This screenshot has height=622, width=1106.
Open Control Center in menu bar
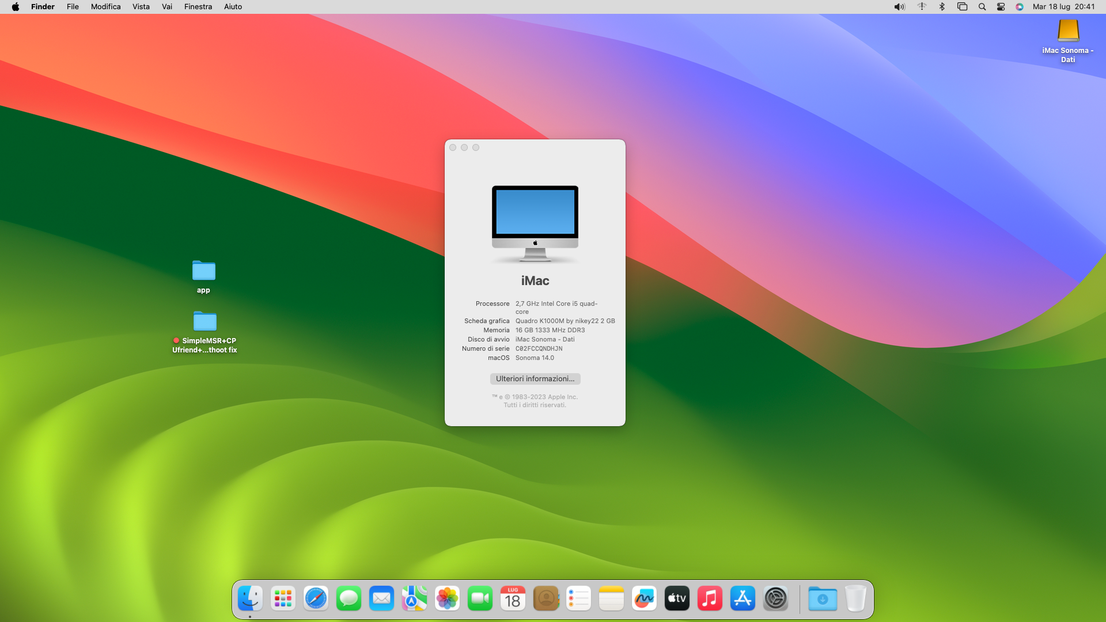click(1001, 7)
